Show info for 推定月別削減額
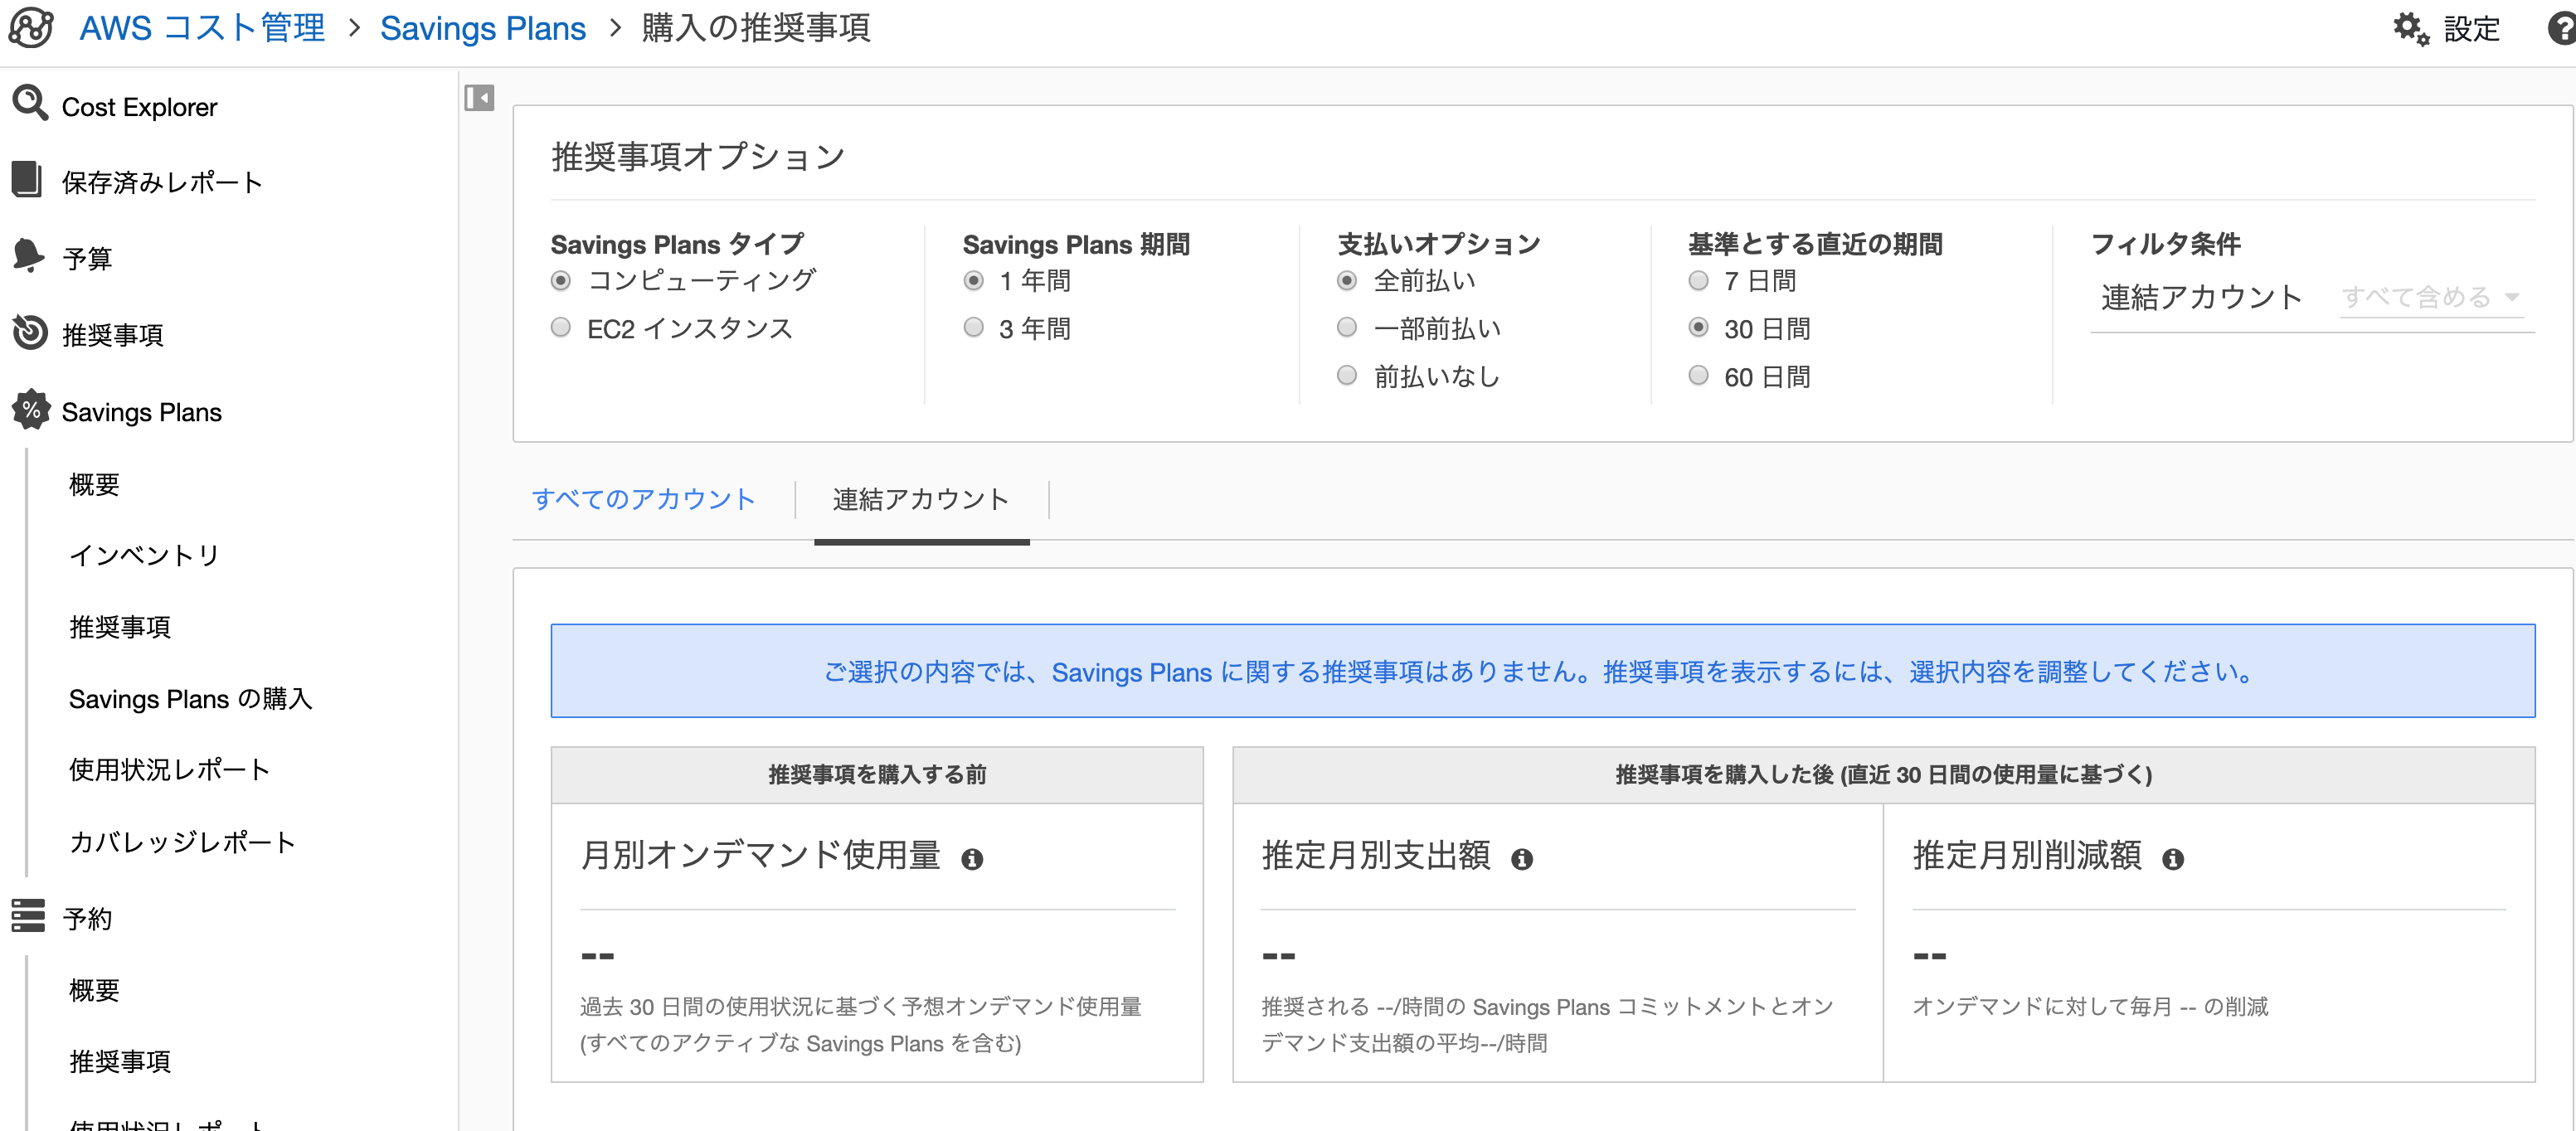The width and height of the screenshot is (2576, 1131). click(2173, 859)
